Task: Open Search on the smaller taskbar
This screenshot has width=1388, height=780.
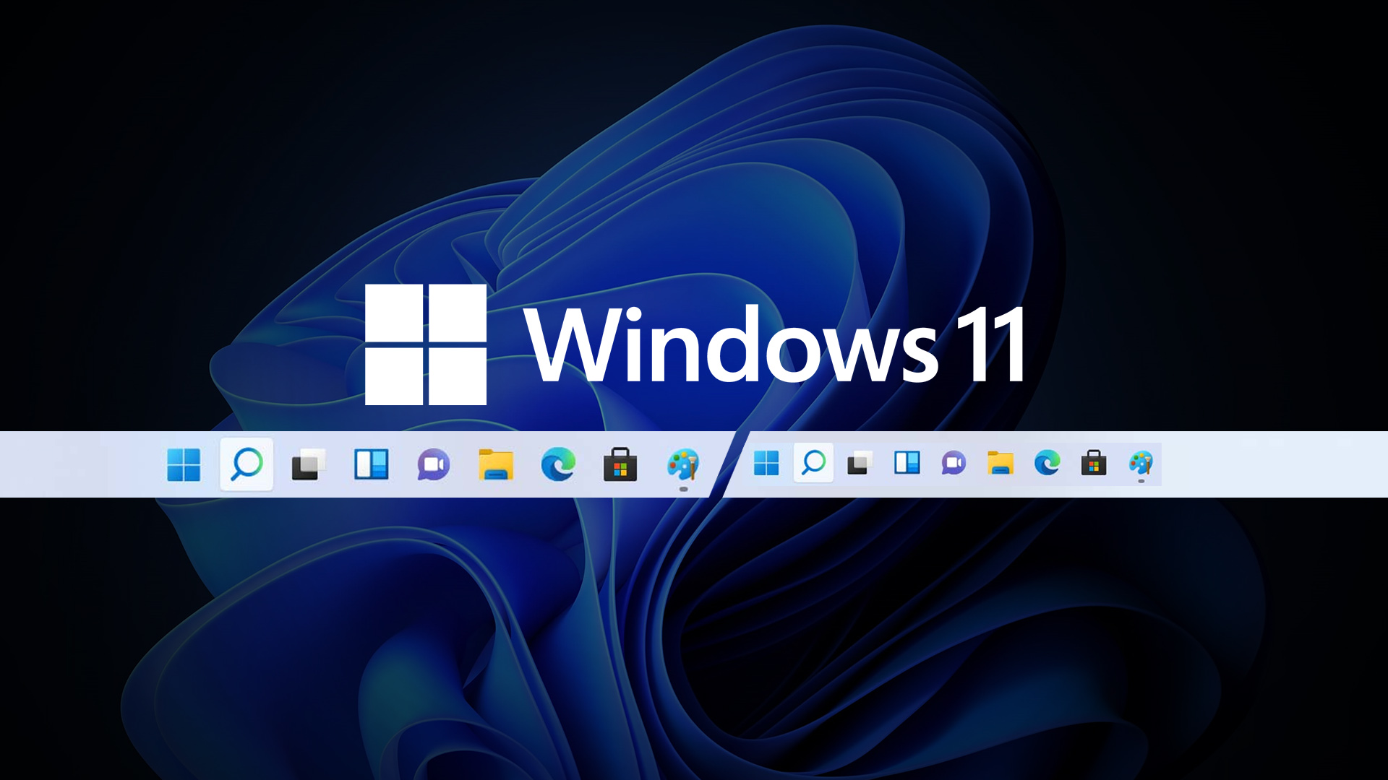Action: point(813,462)
